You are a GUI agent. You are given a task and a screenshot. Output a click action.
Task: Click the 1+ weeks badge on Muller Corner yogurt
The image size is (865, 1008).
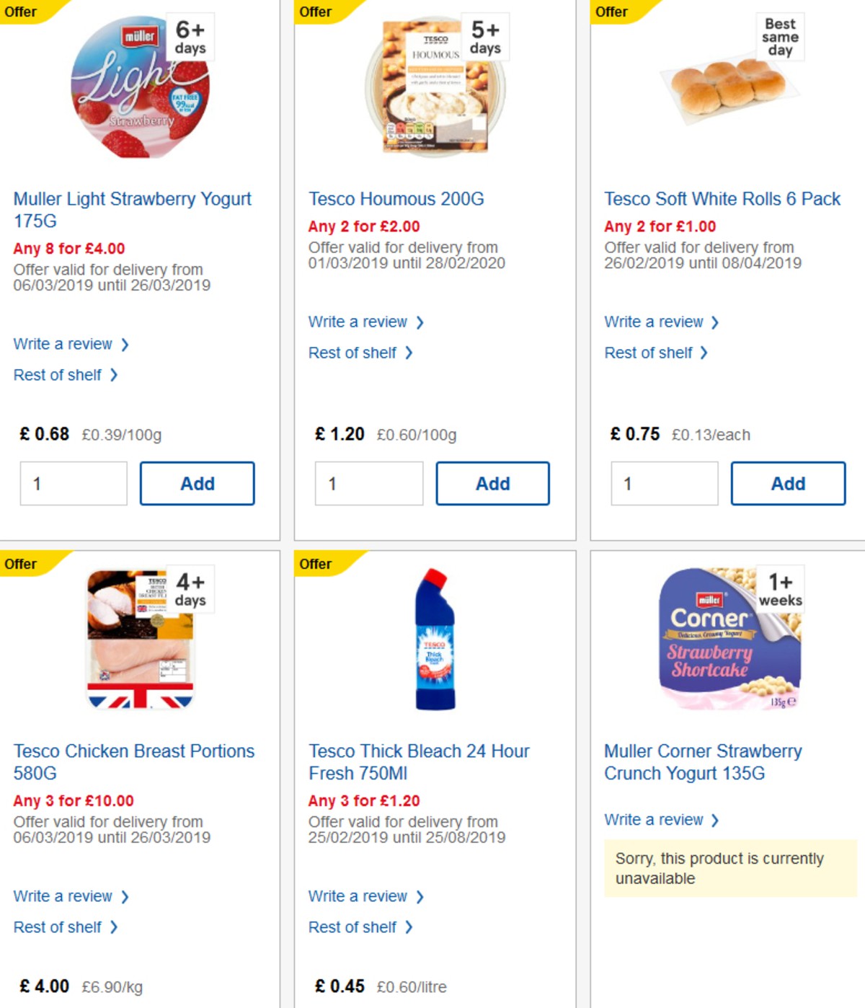pyautogui.click(x=781, y=589)
